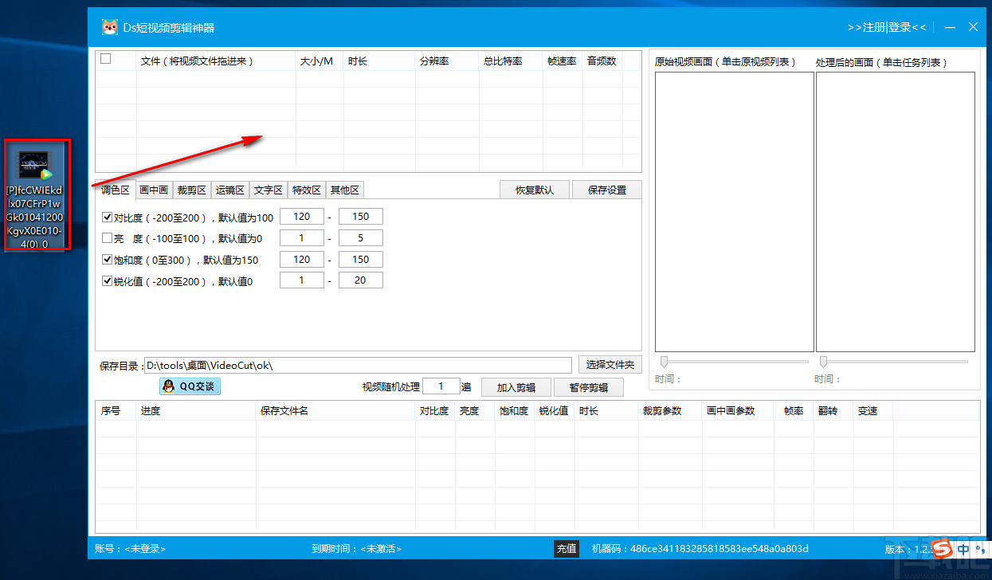Click the 充值 recharge button
Screen dimensions: 992x580
coord(567,549)
